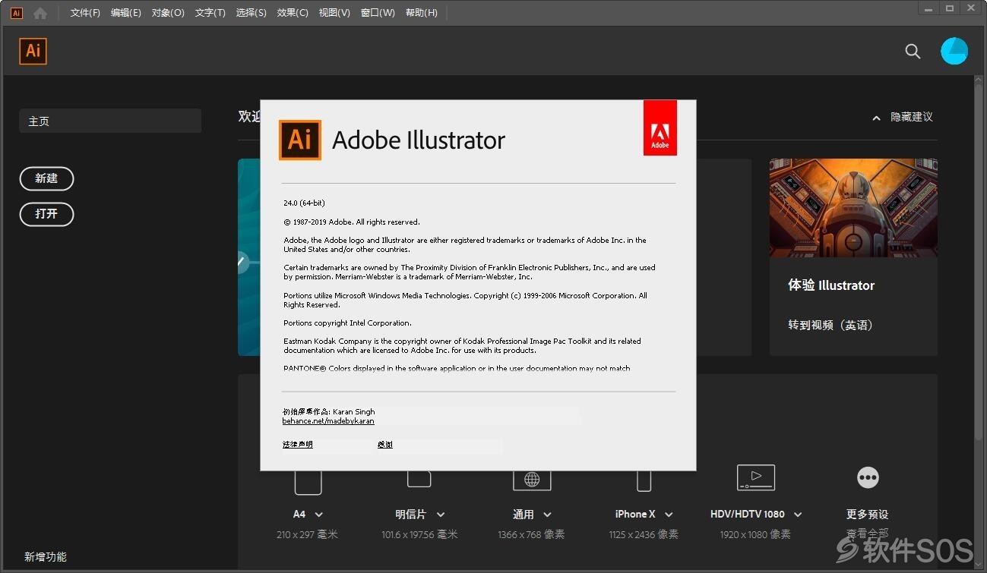Click the small Ai icon in title bar

pos(16,13)
